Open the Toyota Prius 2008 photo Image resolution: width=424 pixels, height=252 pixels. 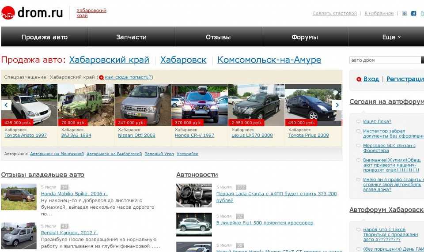[313, 105]
